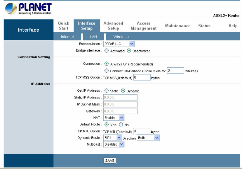The width and height of the screenshot is (242, 169).
Task: Open the Help page
Action: 233,26
